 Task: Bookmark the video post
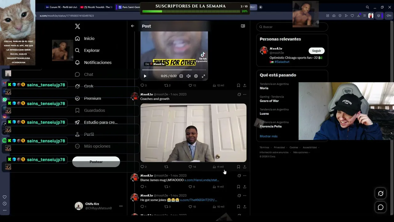point(239,85)
